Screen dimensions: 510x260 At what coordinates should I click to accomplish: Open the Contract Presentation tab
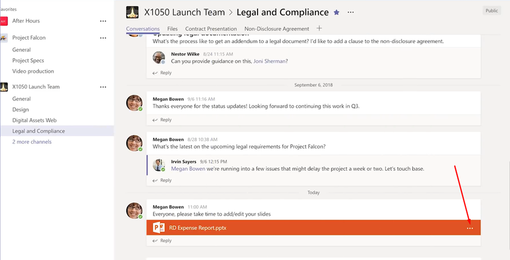pyautogui.click(x=211, y=29)
